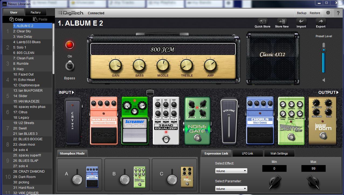
Task: Click the Min expression knob
Action: (275, 182)
